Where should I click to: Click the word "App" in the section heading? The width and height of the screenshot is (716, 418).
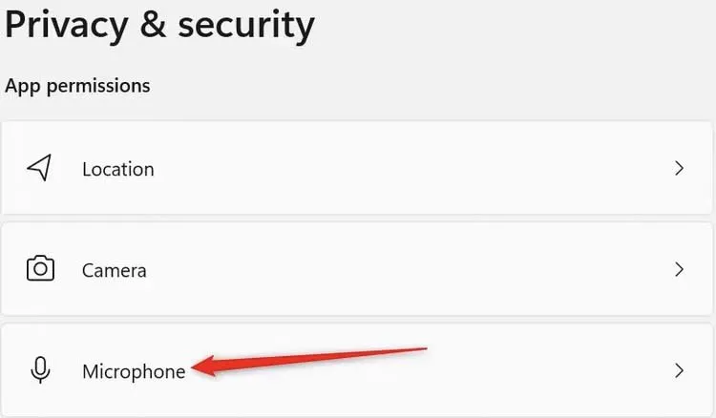pos(20,86)
